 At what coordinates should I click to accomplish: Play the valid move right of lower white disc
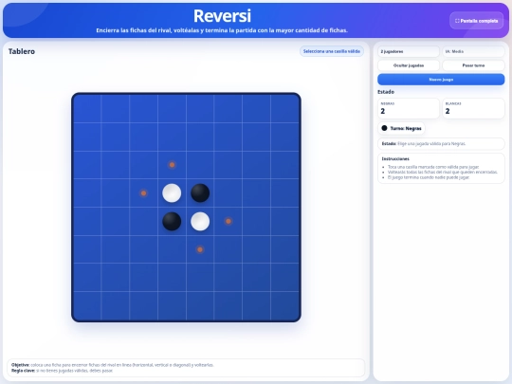tap(229, 221)
